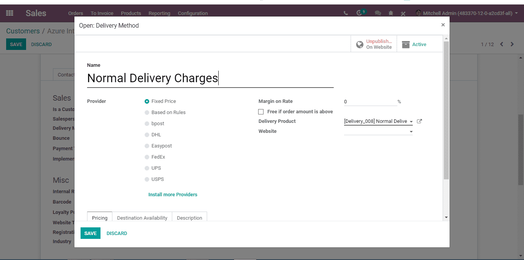Click Install more Providers link

coord(173,195)
